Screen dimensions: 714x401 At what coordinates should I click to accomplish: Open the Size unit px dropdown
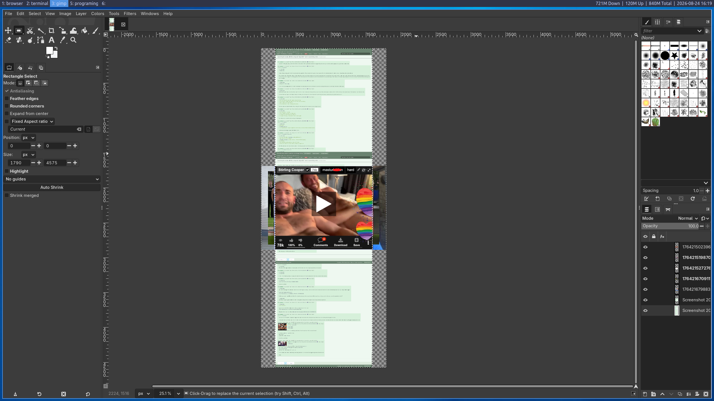(x=28, y=155)
